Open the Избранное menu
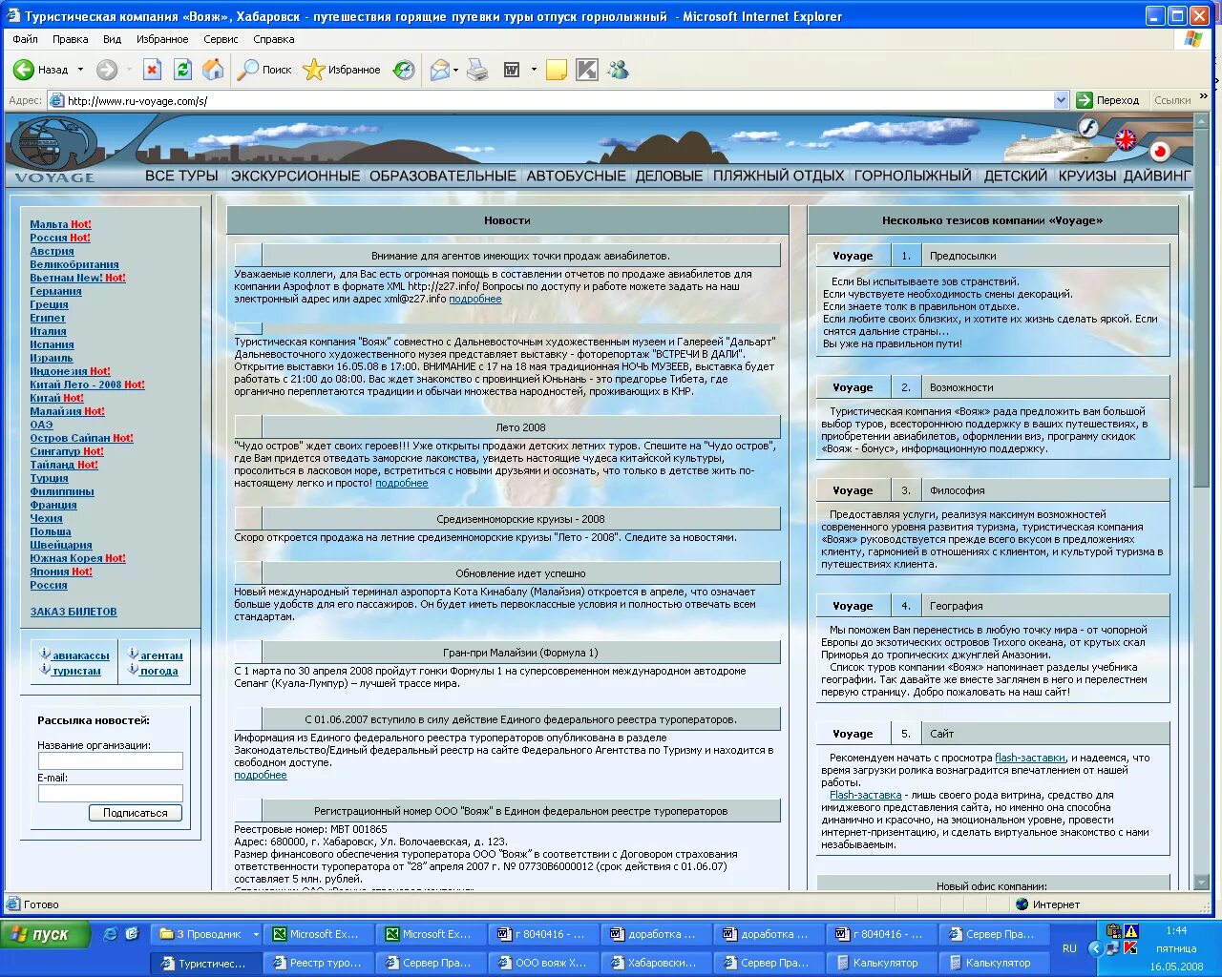 (162, 39)
